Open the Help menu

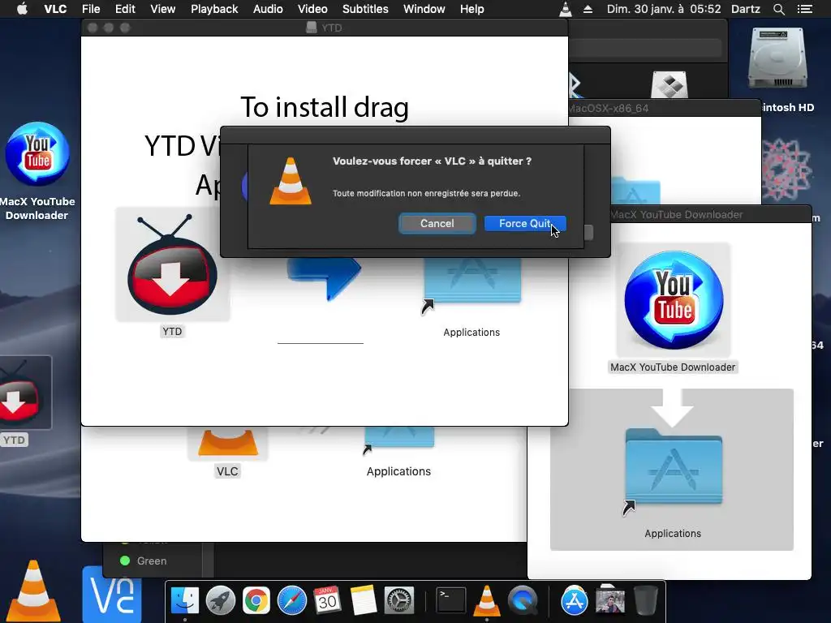[x=471, y=9]
